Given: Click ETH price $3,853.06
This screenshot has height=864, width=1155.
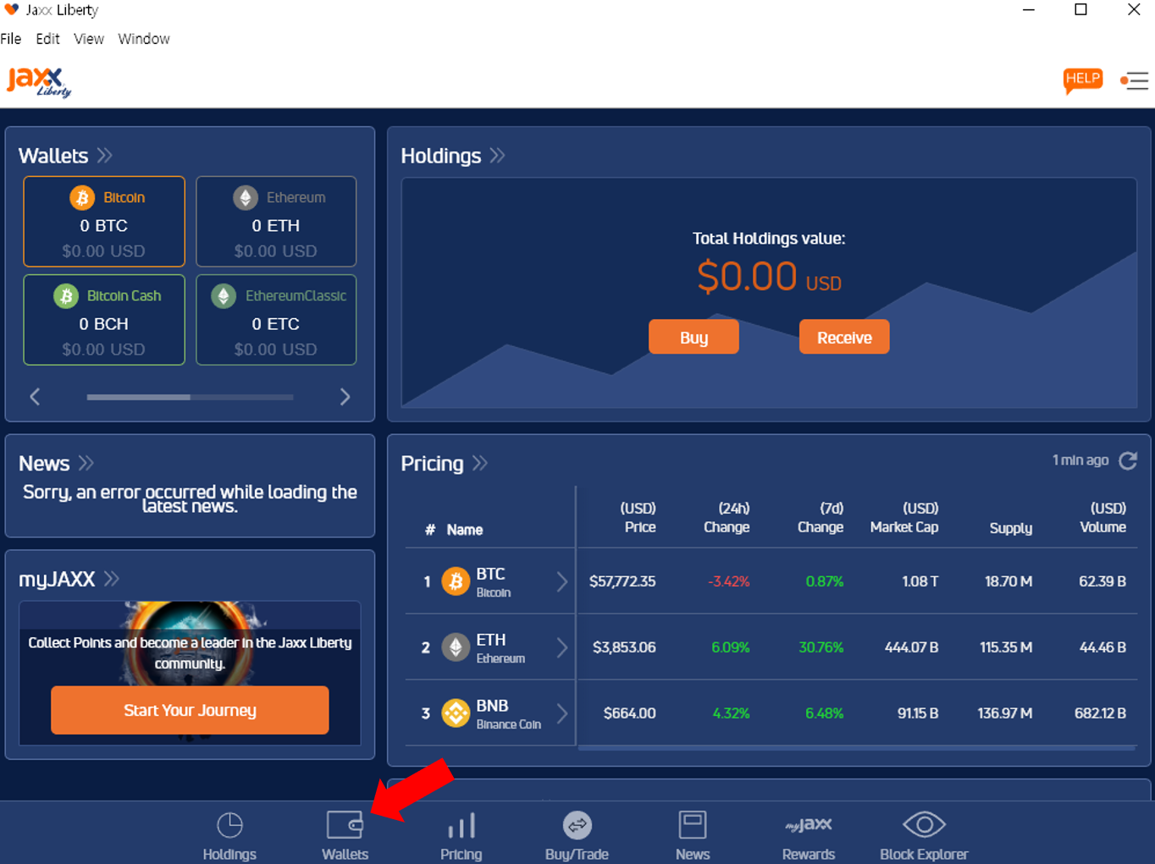Looking at the screenshot, I should pos(624,647).
